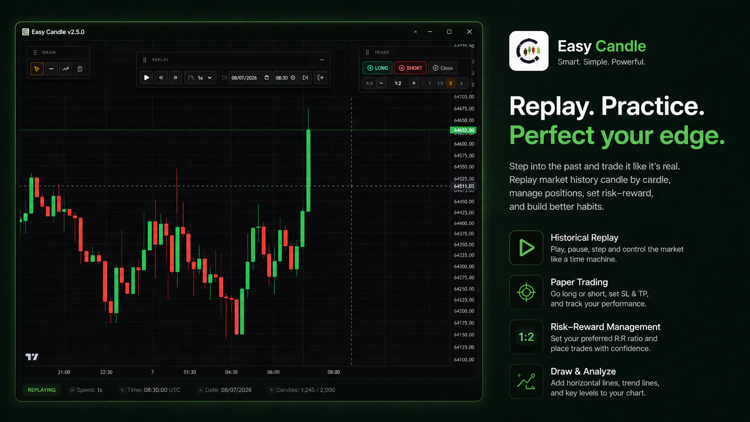Open a LONG position
This screenshot has height=422, width=750.
point(377,68)
